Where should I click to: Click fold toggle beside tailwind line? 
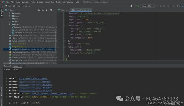click(x=65, y=26)
